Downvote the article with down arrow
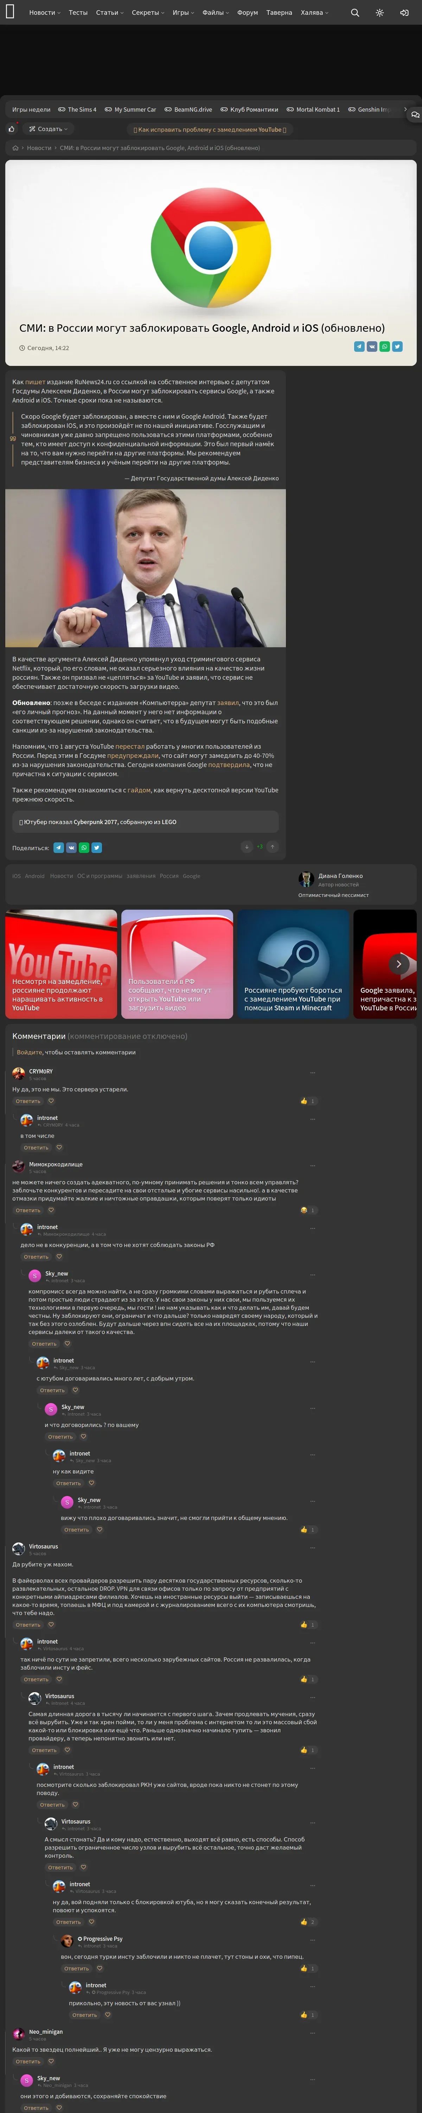The height and width of the screenshot is (2113, 422). [x=247, y=847]
